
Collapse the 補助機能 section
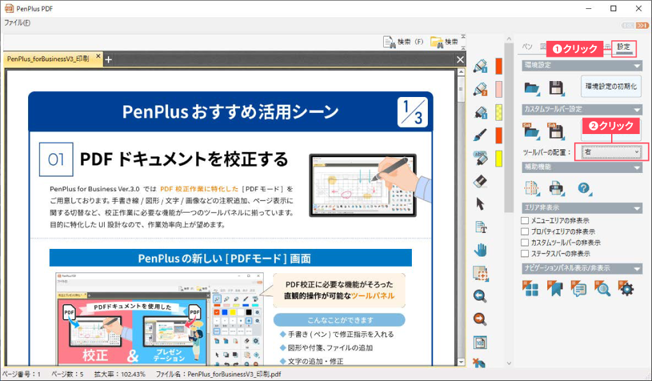point(637,167)
